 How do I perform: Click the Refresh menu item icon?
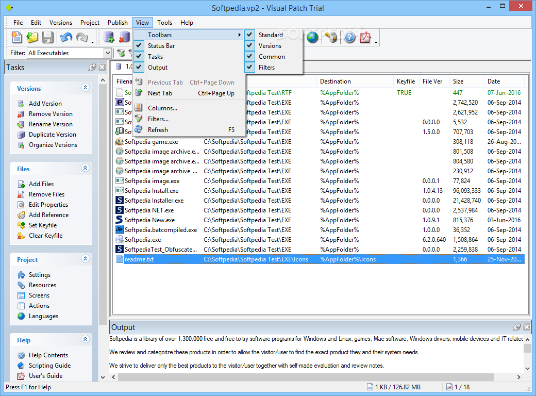[x=139, y=129]
